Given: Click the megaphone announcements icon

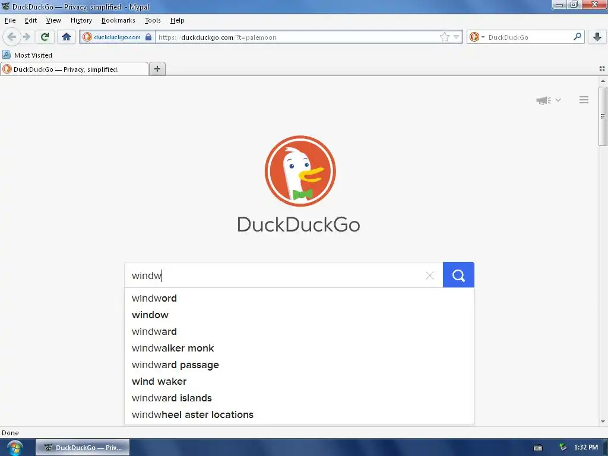Looking at the screenshot, I should point(544,100).
